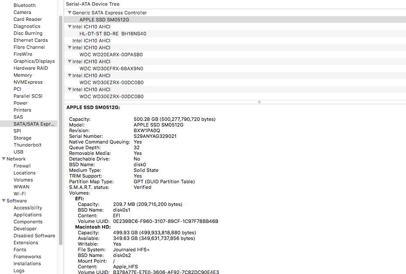Open Locations under Network
This screenshot has height=274, width=406.
(x=24, y=173)
